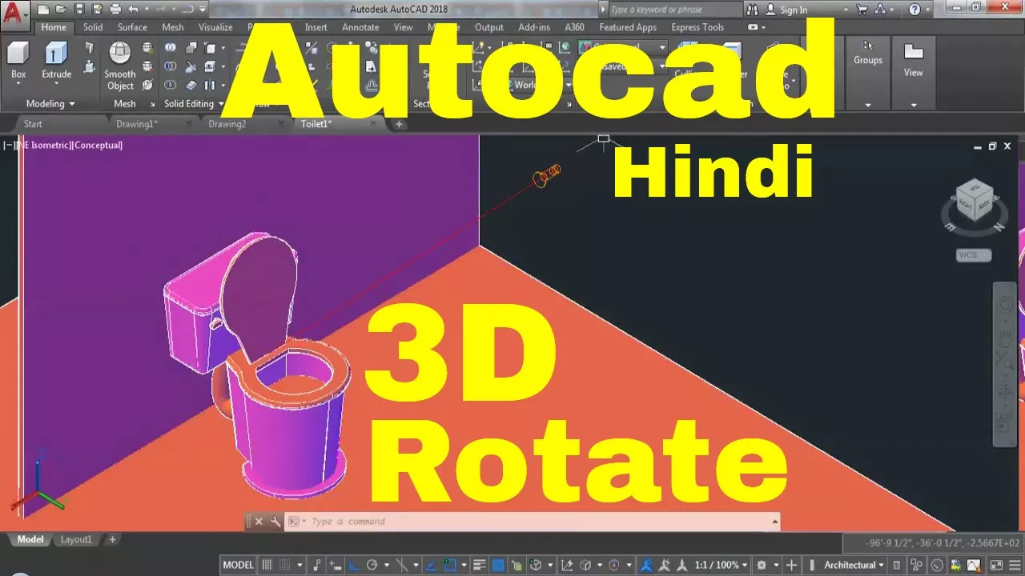The height and width of the screenshot is (576, 1025).
Task: Click the Save As icon in quick access toolbar
Action: 97,10
